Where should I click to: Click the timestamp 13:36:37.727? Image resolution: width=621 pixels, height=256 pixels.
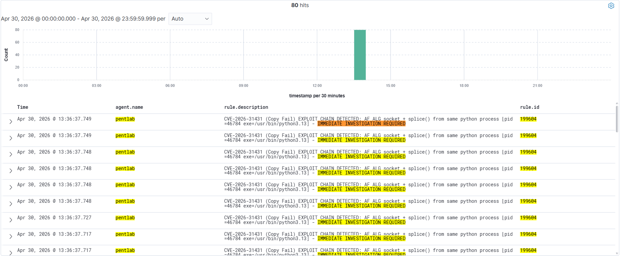click(54, 218)
